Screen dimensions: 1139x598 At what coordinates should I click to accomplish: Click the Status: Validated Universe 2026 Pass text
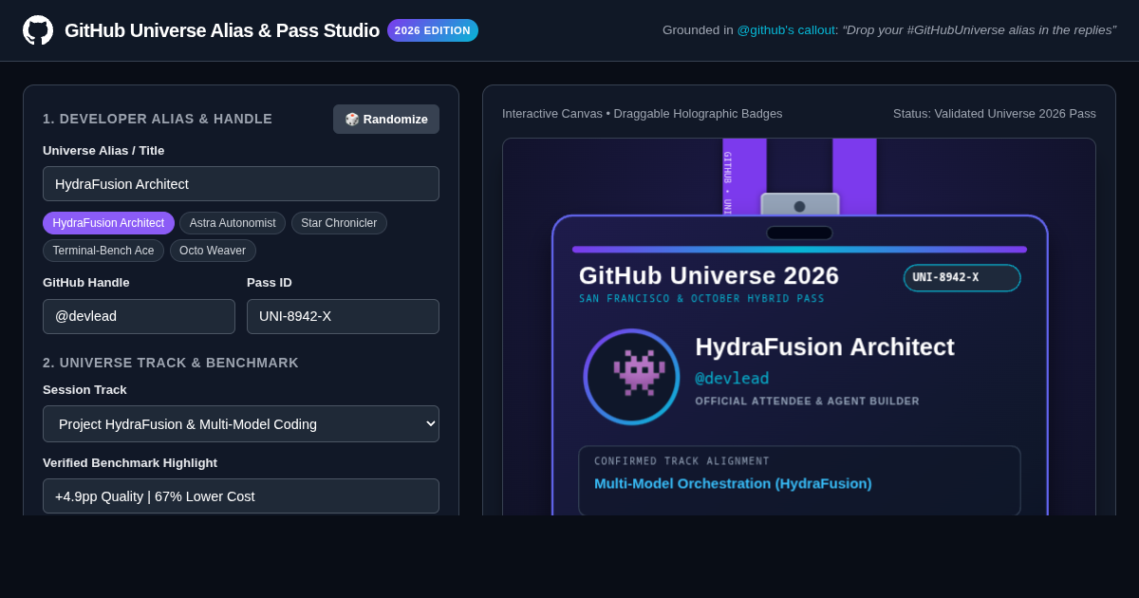pos(995,114)
